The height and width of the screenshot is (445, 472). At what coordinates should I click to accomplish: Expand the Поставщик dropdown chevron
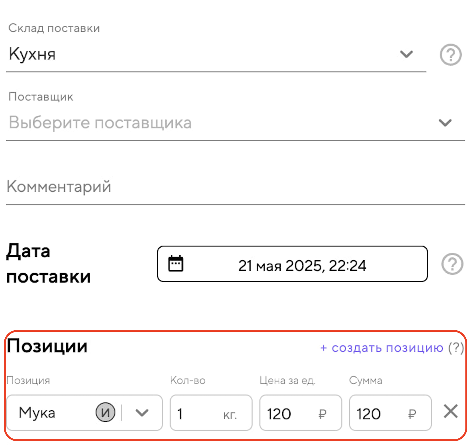click(445, 123)
